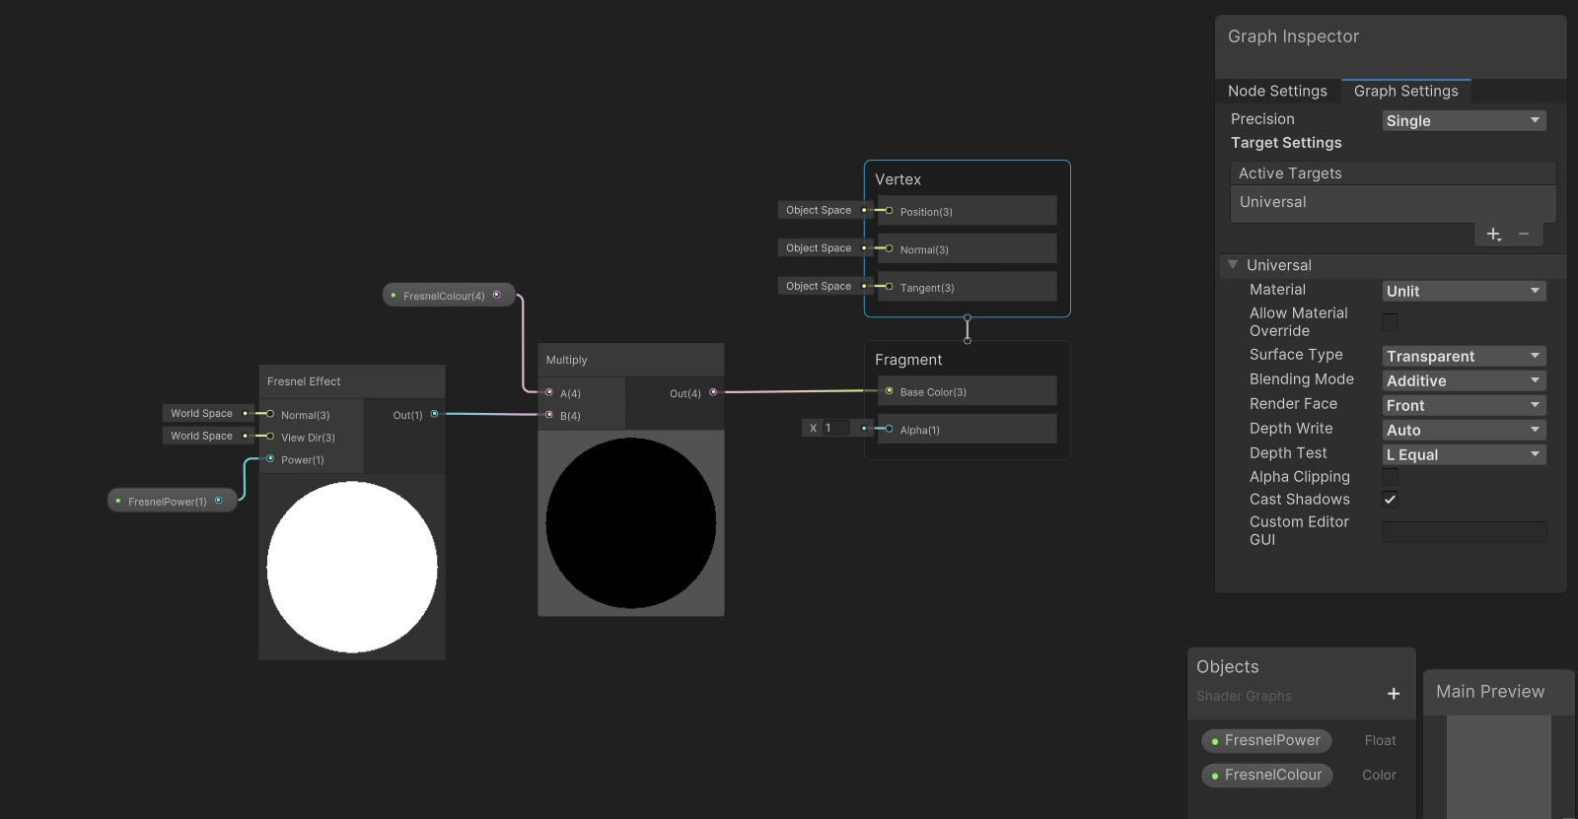Select the FresnelPower(1) property node in graph
Screen dimensions: 1578x819
172,501
